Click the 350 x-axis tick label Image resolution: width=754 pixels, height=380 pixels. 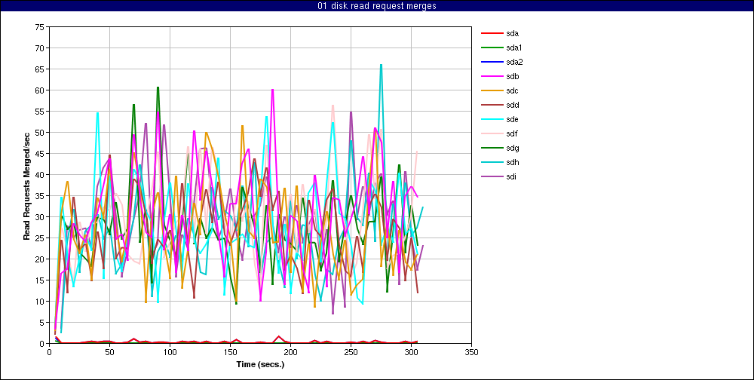472,352
